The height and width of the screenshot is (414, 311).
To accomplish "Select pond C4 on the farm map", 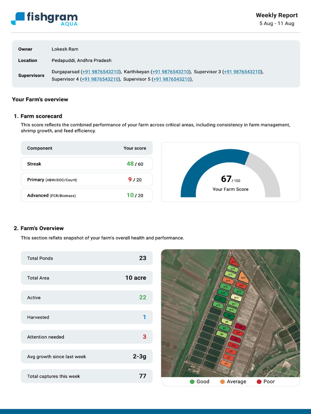I will (231, 351).
